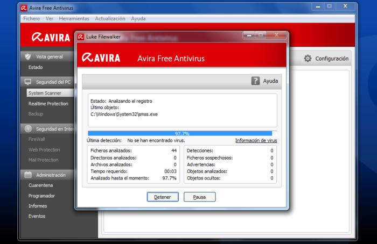Close the Avira Free Antivirus main window
The image size is (377, 244).
345,6
